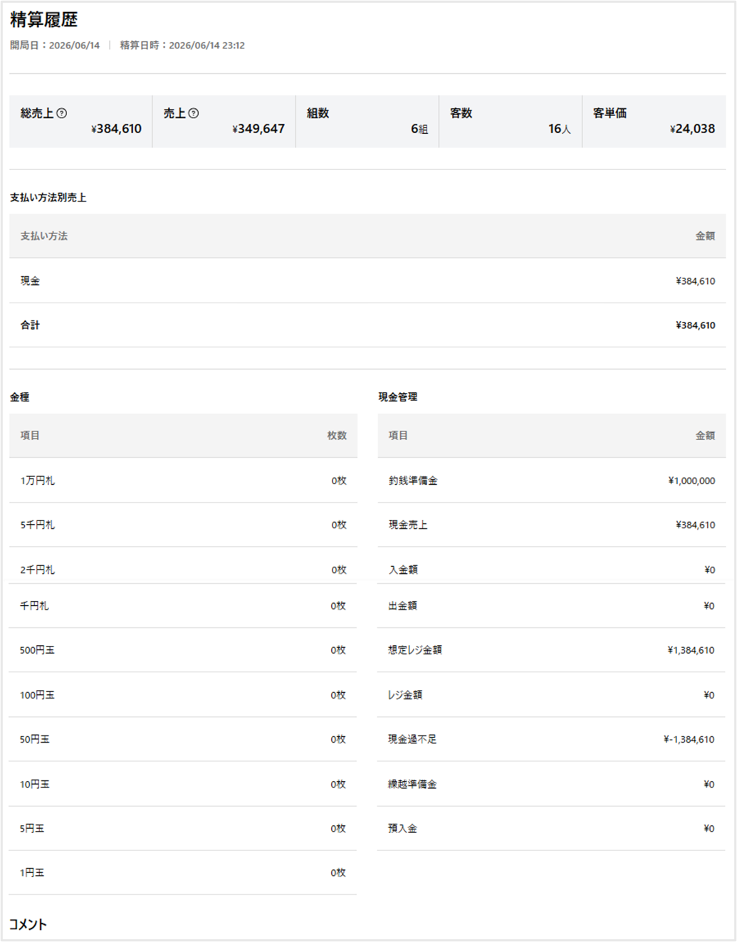Click the 現金 payment method row label
This screenshot has width=737, height=942.
(x=30, y=281)
